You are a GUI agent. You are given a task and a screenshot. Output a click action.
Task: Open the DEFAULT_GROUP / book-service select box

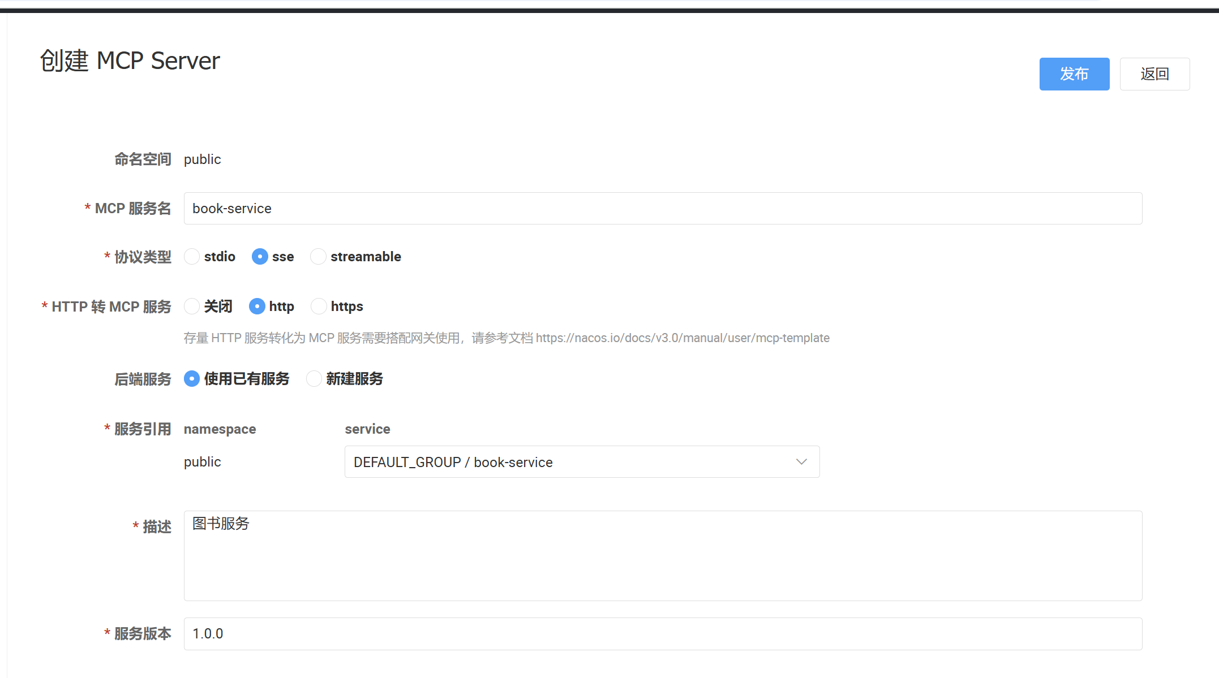click(566, 462)
